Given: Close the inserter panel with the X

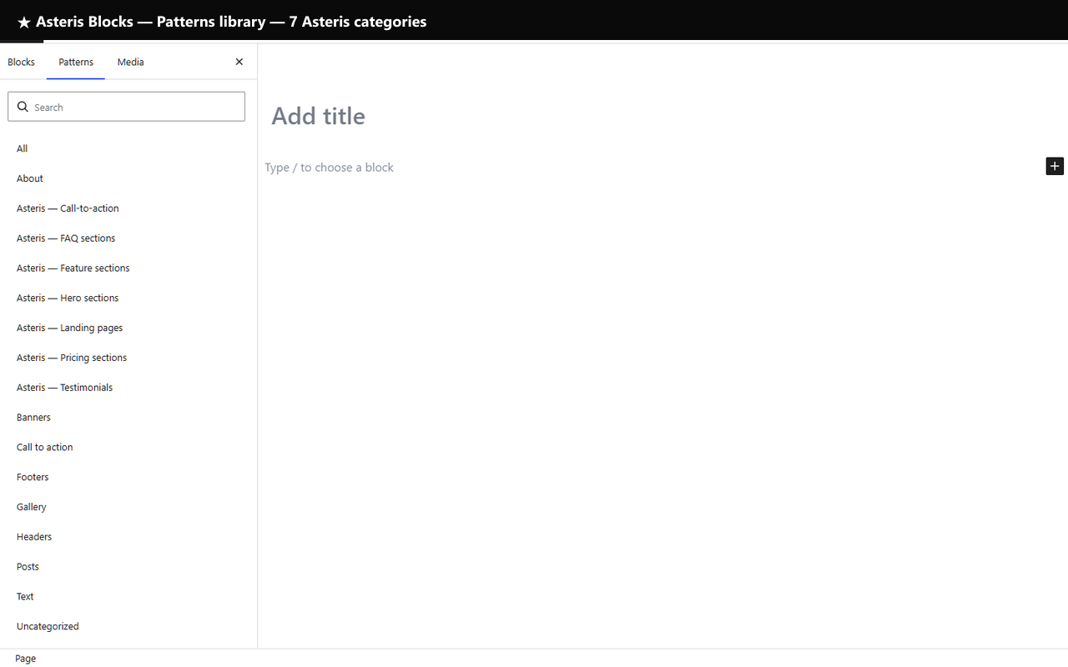Looking at the screenshot, I should 239,62.
